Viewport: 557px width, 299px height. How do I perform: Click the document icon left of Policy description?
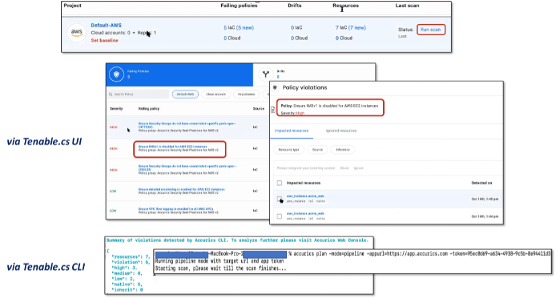pyautogui.click(x=272, y=110)
